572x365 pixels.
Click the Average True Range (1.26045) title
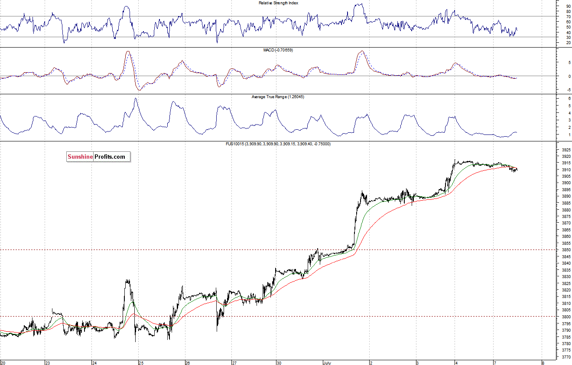pos(278,97)
